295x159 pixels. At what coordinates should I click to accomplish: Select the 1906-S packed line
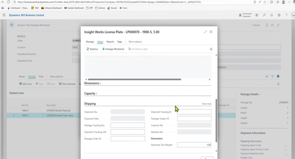[x=25, y=111]
